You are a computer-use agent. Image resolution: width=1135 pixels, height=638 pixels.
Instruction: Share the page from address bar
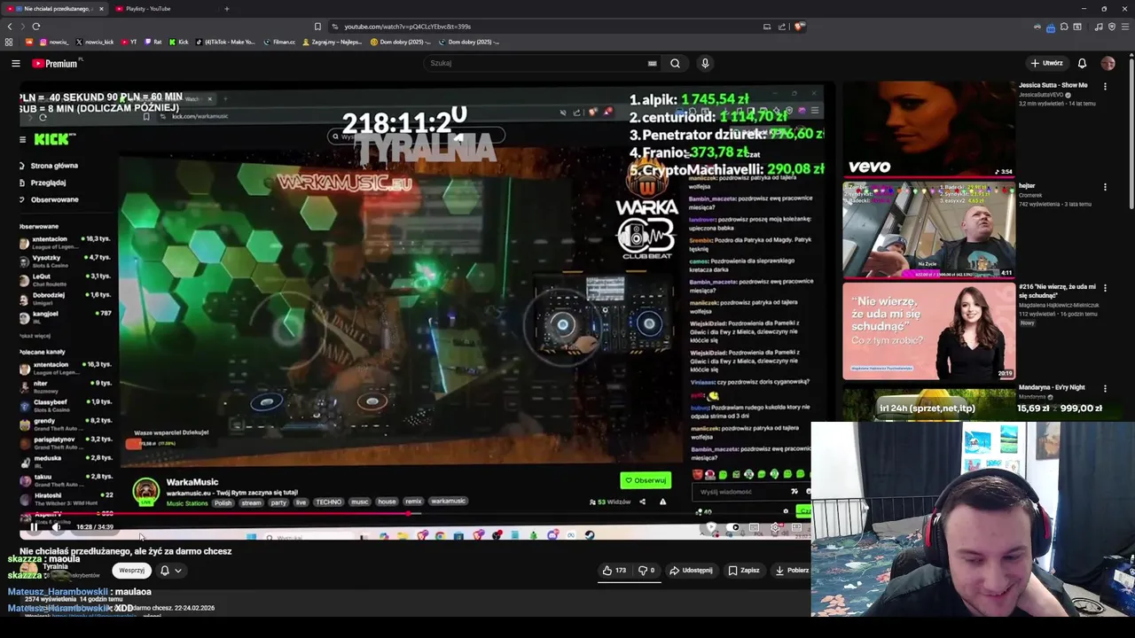(x=782, y=27)
